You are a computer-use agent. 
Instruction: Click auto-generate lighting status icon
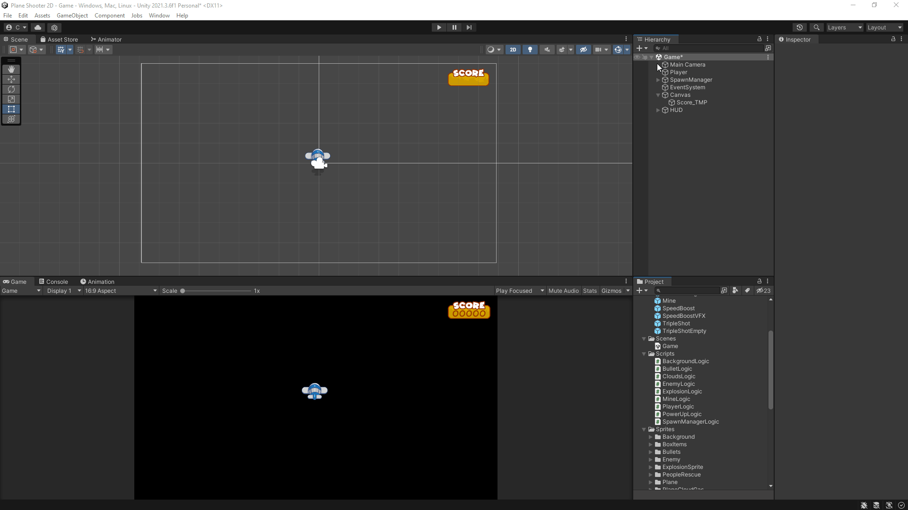click(x=889, y=505)
